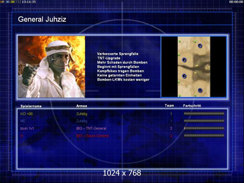Click the minimap preview terrain
Image resolution: width=244 pixels, height=183 pixels.
pos(194,67)
